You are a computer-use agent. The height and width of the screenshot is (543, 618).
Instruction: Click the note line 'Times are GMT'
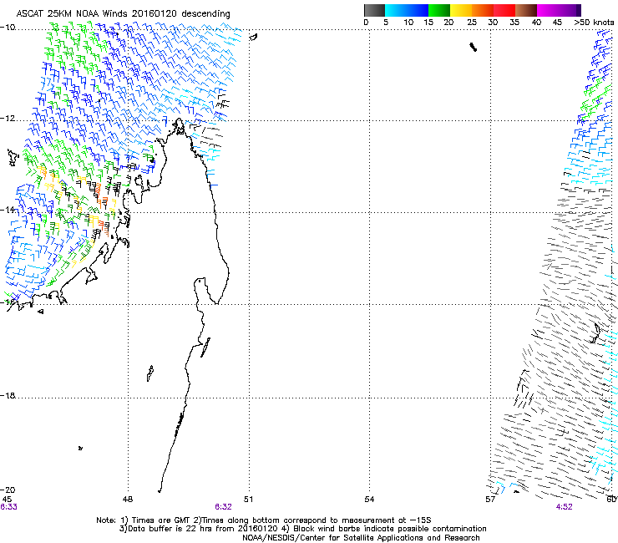[x=160, y=520]
